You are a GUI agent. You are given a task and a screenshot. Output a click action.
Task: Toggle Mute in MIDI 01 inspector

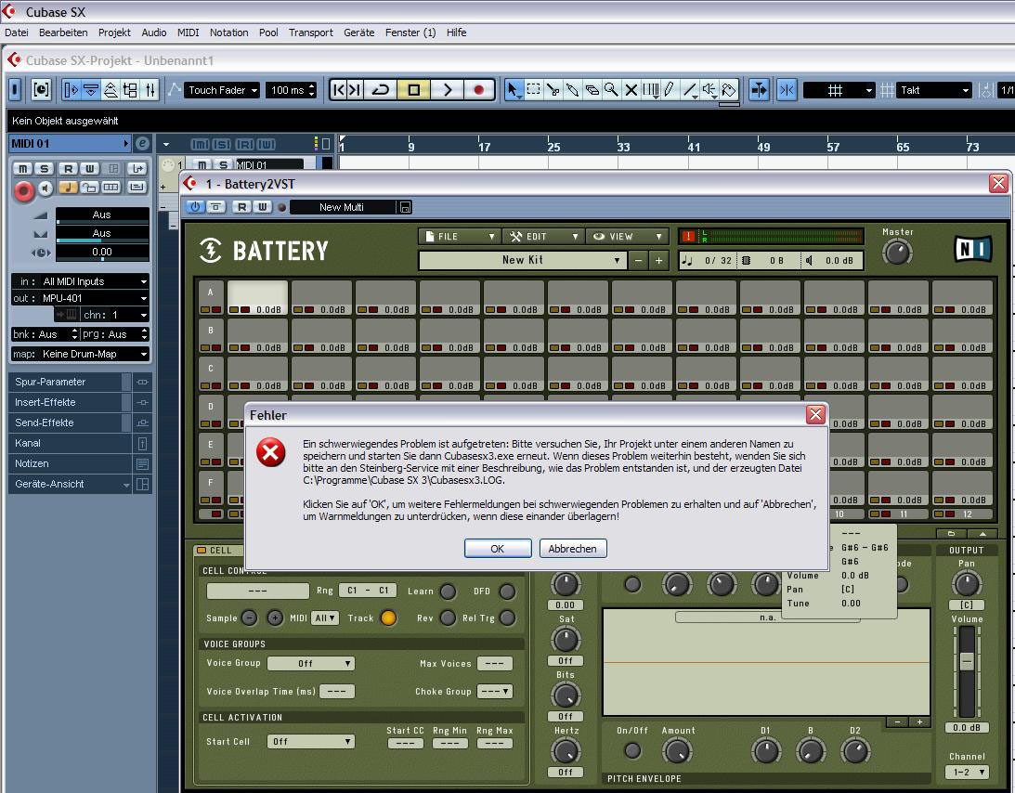click(22, 168)
